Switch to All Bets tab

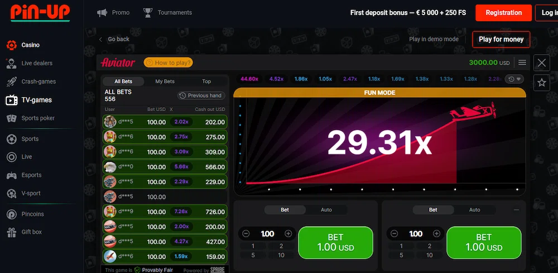[x=123, y=82]
